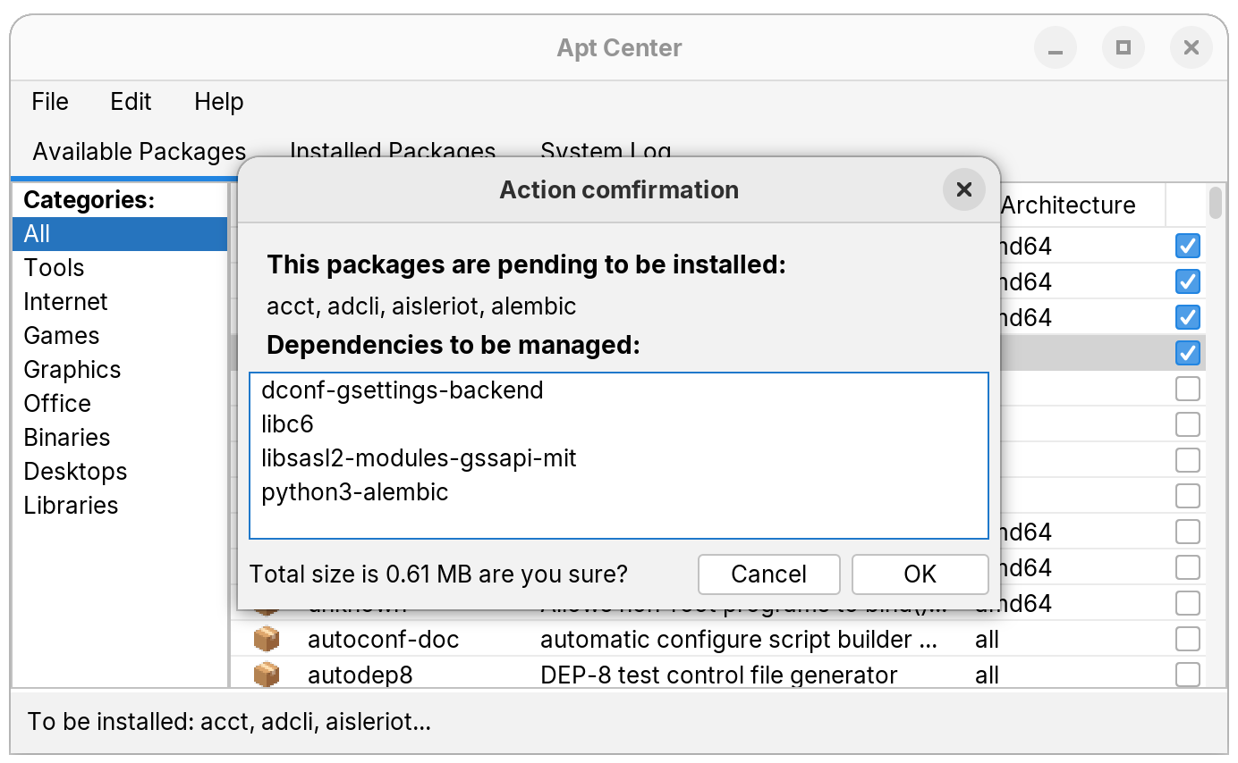Select libc6 in the dependencies list
The height and width of the screenshot is (763, 1238).
coord(287,423)
